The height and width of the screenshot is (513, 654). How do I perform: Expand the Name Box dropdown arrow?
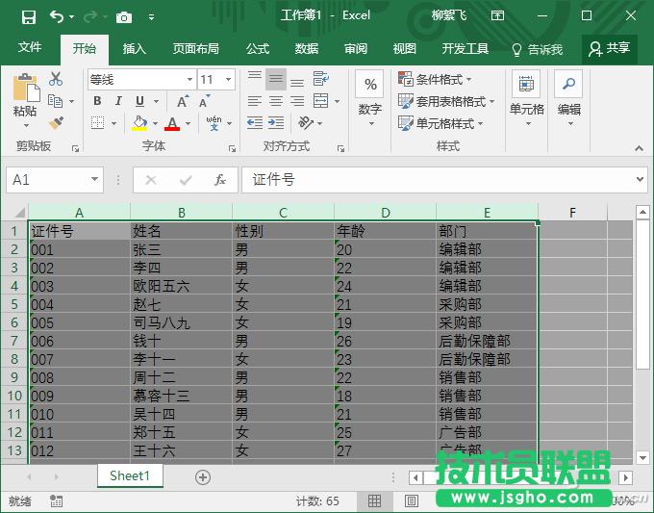pos(94,180)
